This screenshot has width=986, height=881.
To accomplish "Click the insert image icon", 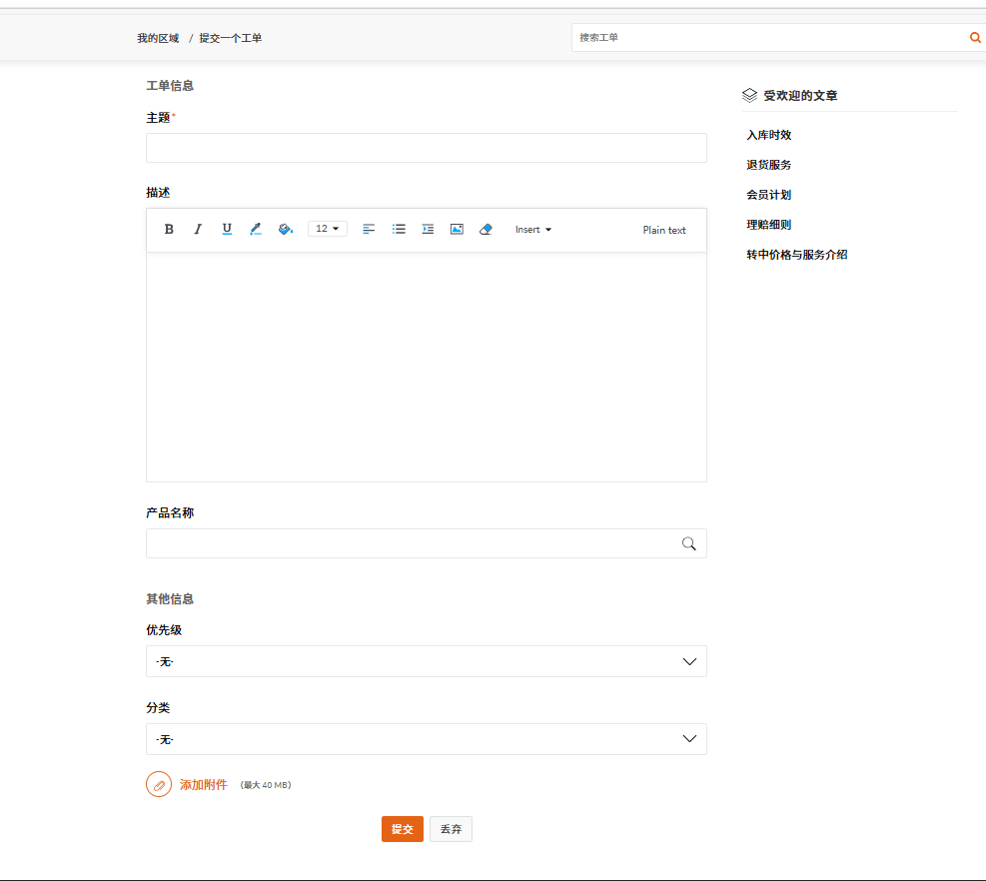I will pyautogui.click(x=457, y=230).
